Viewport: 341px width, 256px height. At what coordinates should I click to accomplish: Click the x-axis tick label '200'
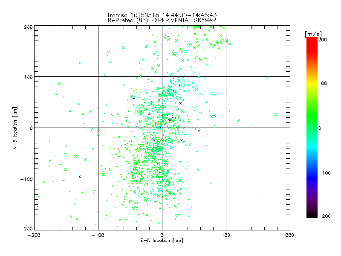click(290, 235)
